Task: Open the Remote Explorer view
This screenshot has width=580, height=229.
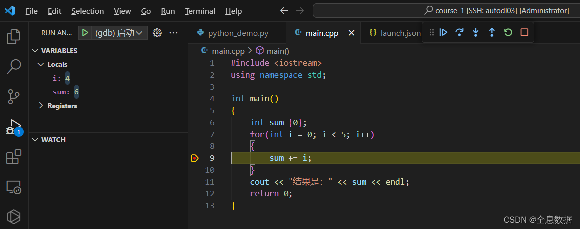Action: [14, 187]
